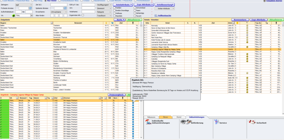Click the smiley rating icon in Leonardo Hotel Verona row
This screenshot has width=284, height=140.
point(247,42)
